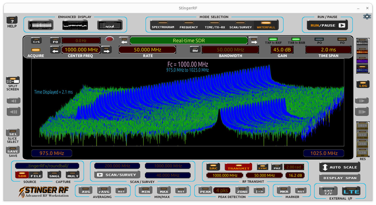Toggle the FO indicator at top right
The width and height of the screenshot is (376, 205).
pyautogui.click(x=342, y=39)
